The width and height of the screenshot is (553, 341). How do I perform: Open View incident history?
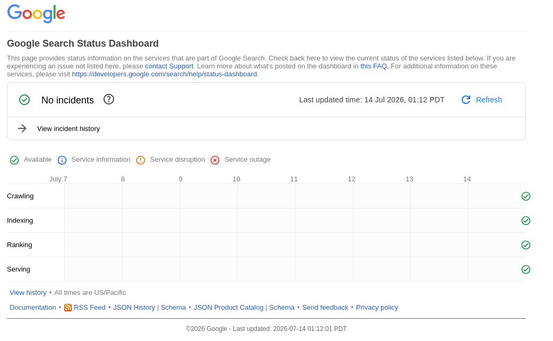click(x=68, y=128)
